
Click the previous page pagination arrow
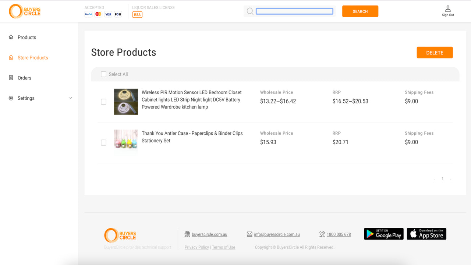(434, 179)
